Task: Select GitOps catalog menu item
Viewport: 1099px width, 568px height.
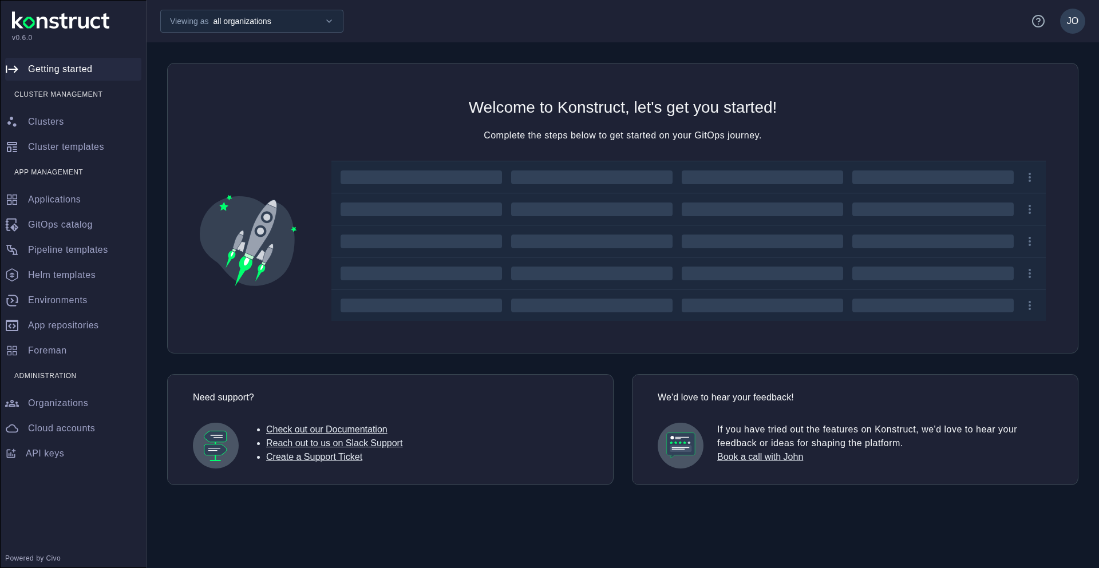Action: [x=73, y=225]
